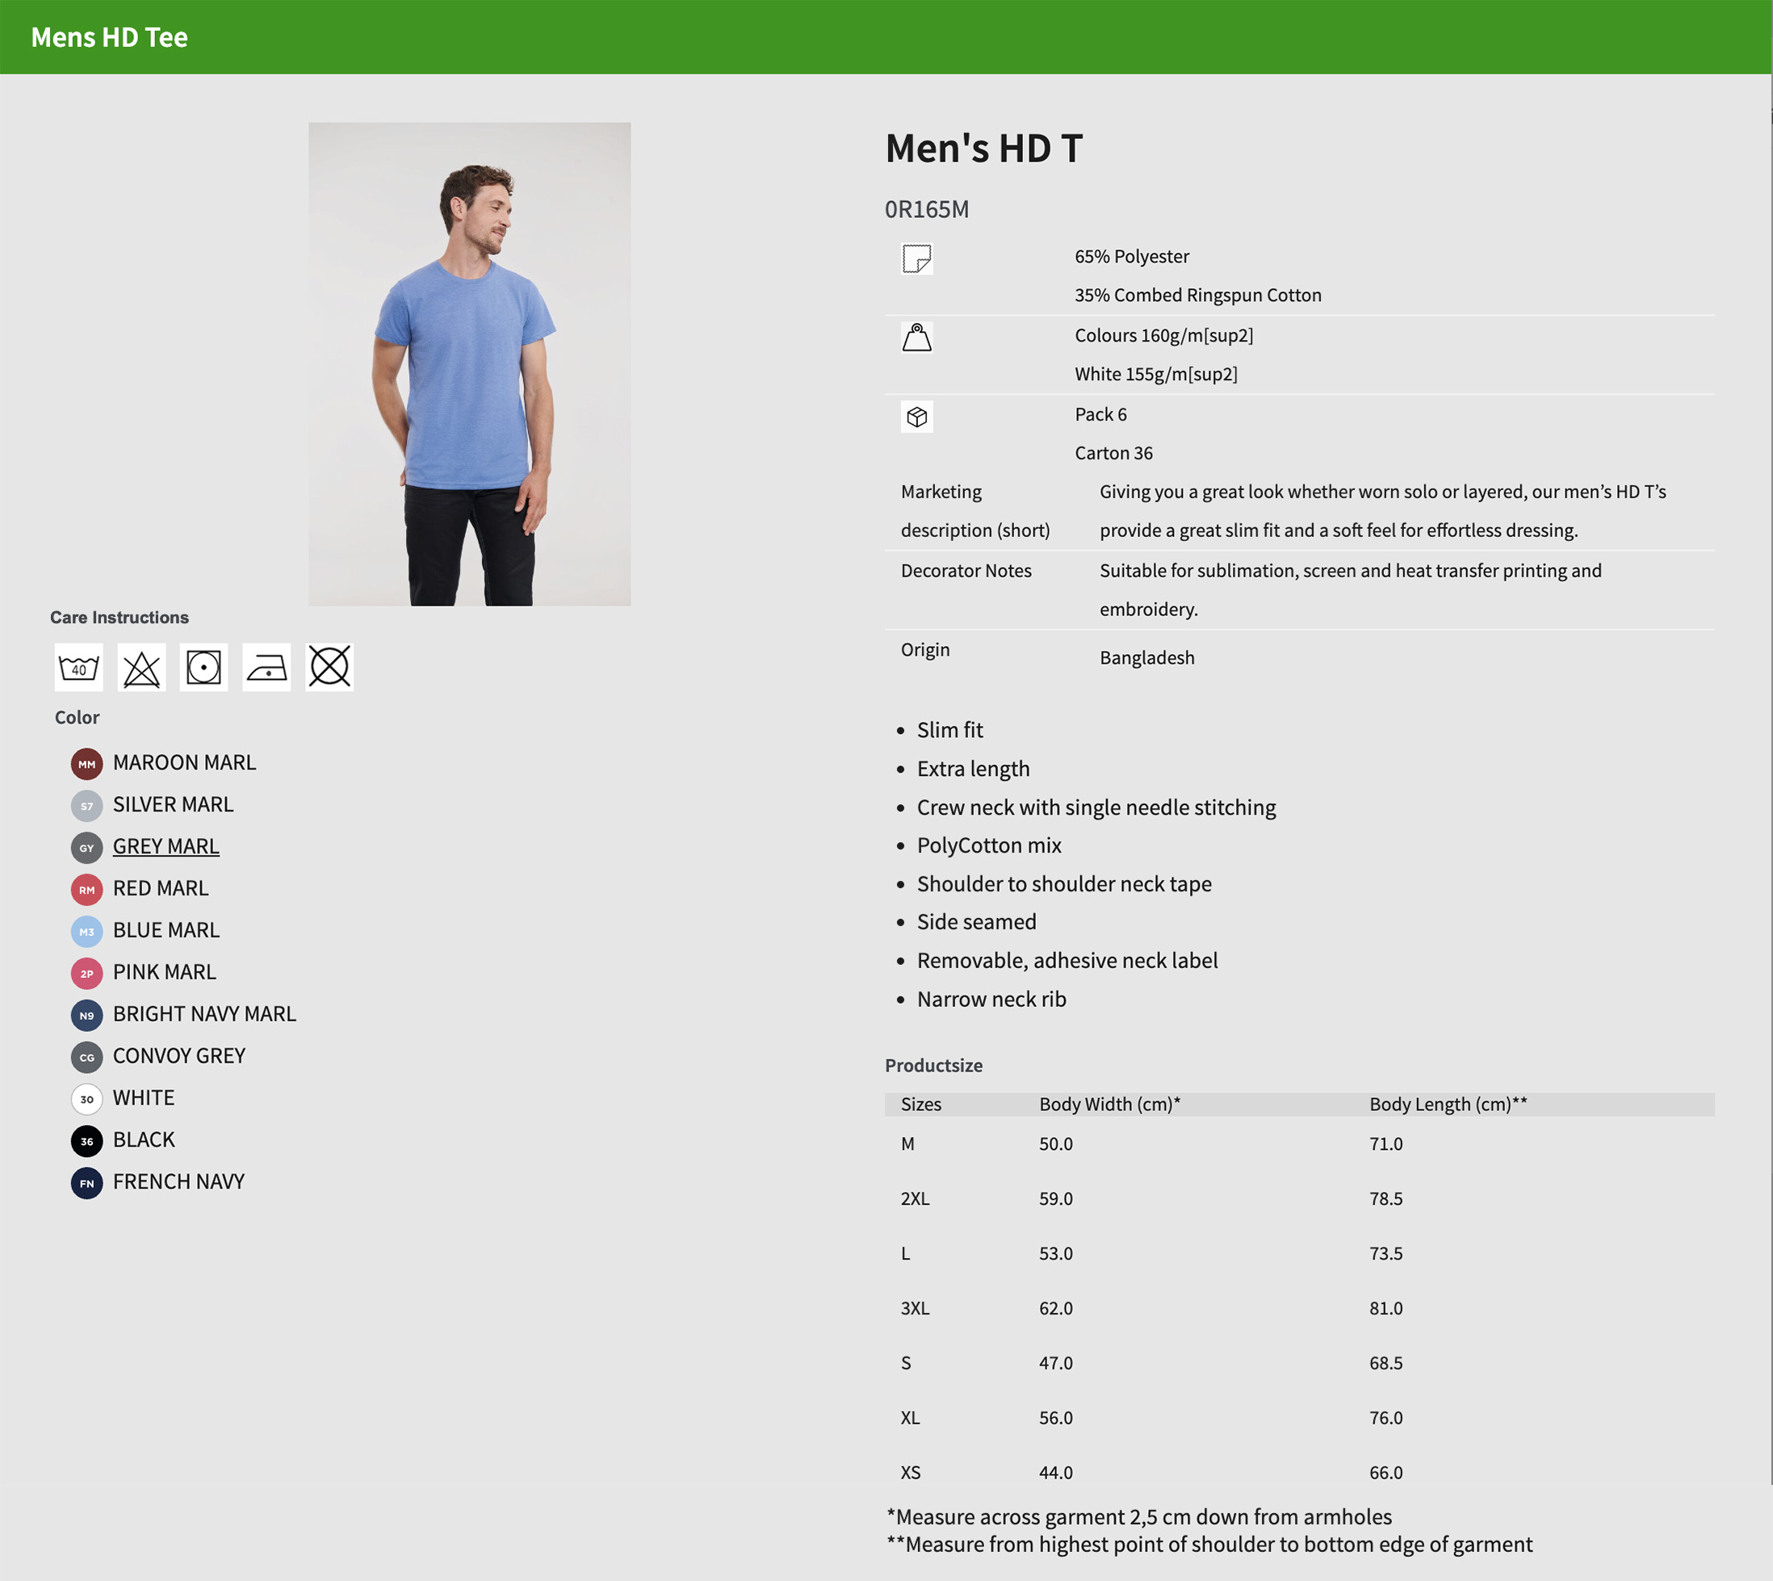Pick the White 30 color swatch
The height and width of the screenshot is (1581, 1773).
pyautogui.click(x=87, y=1099)
